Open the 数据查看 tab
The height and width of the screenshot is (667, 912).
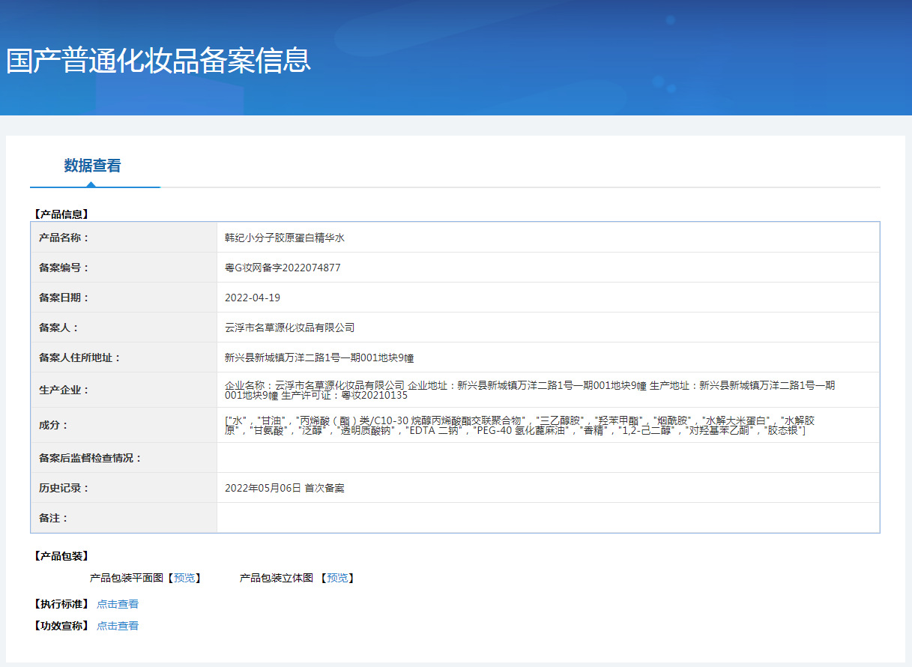[x=92, y=166]
